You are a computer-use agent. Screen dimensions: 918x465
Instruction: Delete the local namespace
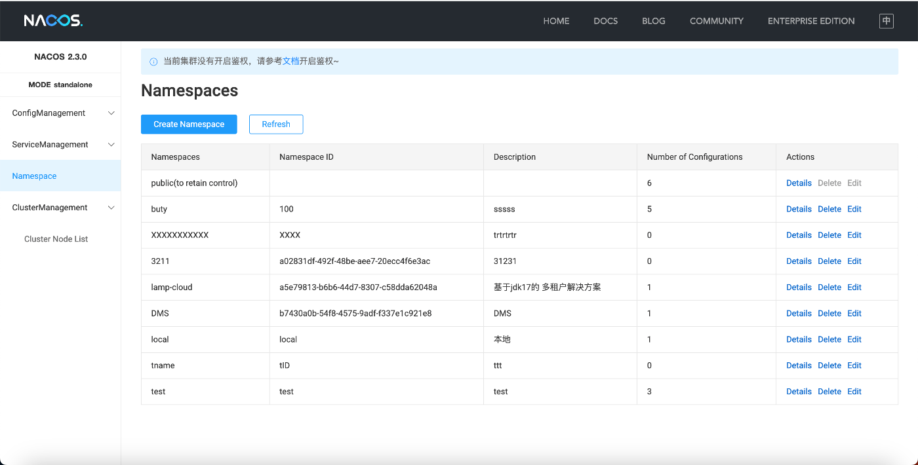tap(829, 340)
